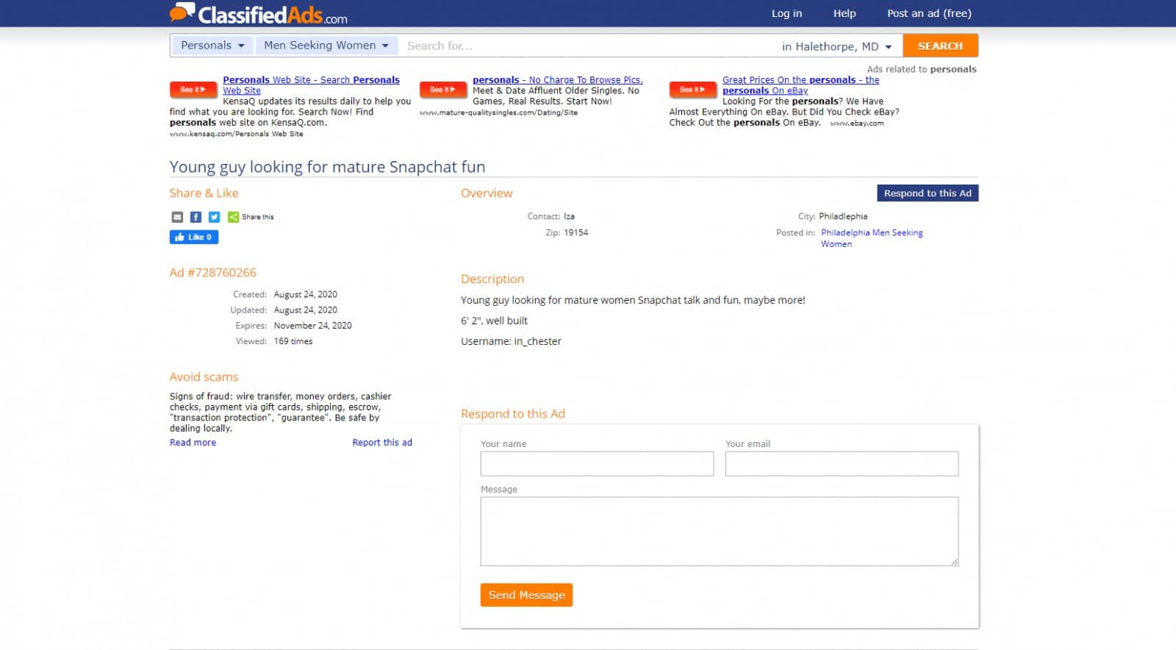This screenshot has width=1176, height=650.
Task: Open Great Prices On the personals eBay link
Action: 800,85
